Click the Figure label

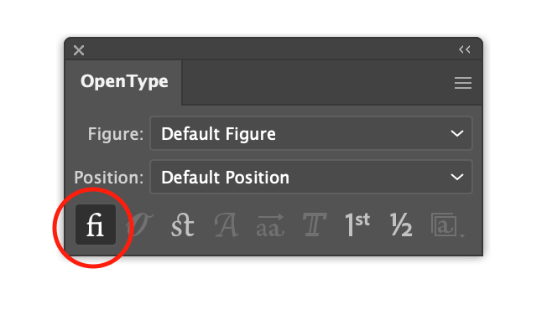[116, 134]
